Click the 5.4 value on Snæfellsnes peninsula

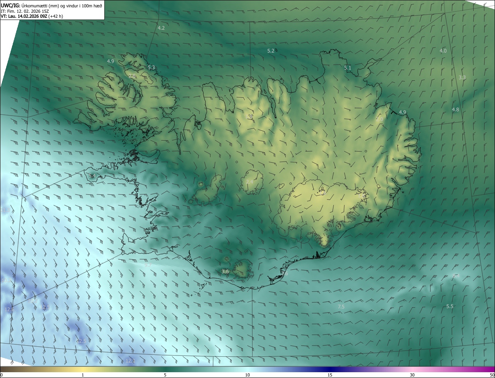(92, 176)
